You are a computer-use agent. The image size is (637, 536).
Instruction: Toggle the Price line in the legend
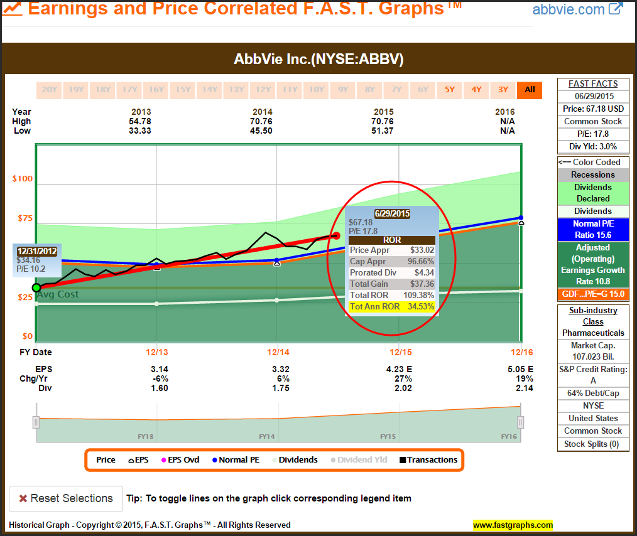[106, 460]
